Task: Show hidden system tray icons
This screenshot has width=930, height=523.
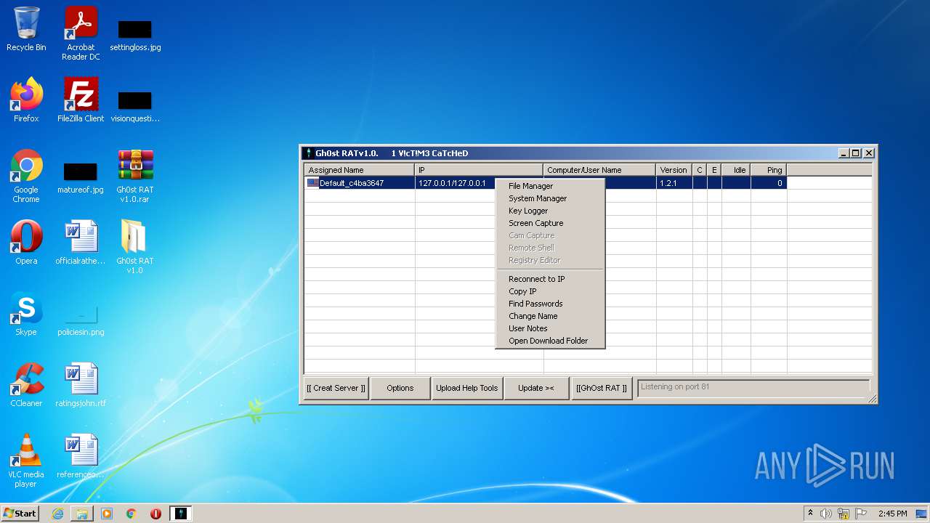Action: (810, 514)
